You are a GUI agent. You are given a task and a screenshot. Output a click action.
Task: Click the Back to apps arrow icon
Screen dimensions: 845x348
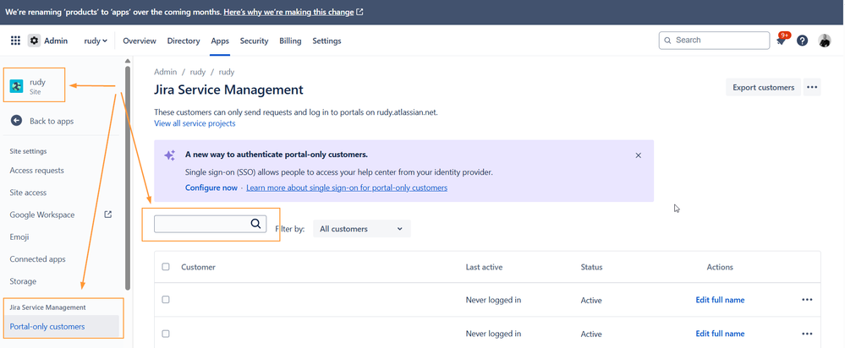(x=17, y=121)
